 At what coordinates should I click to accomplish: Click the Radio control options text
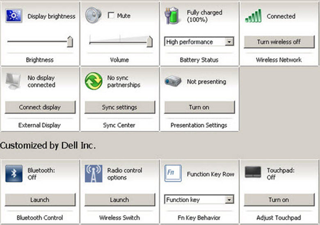tap(124, 174)
